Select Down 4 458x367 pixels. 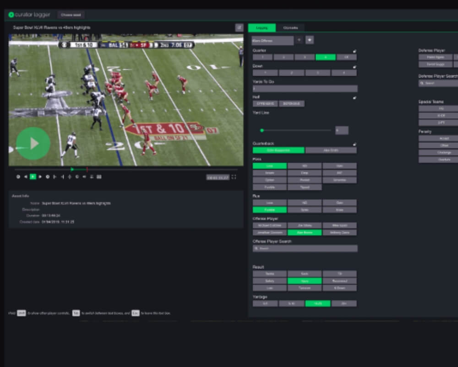click(344, 73)
